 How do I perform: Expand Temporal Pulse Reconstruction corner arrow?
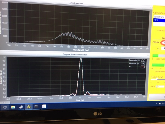tap(148, 56)
